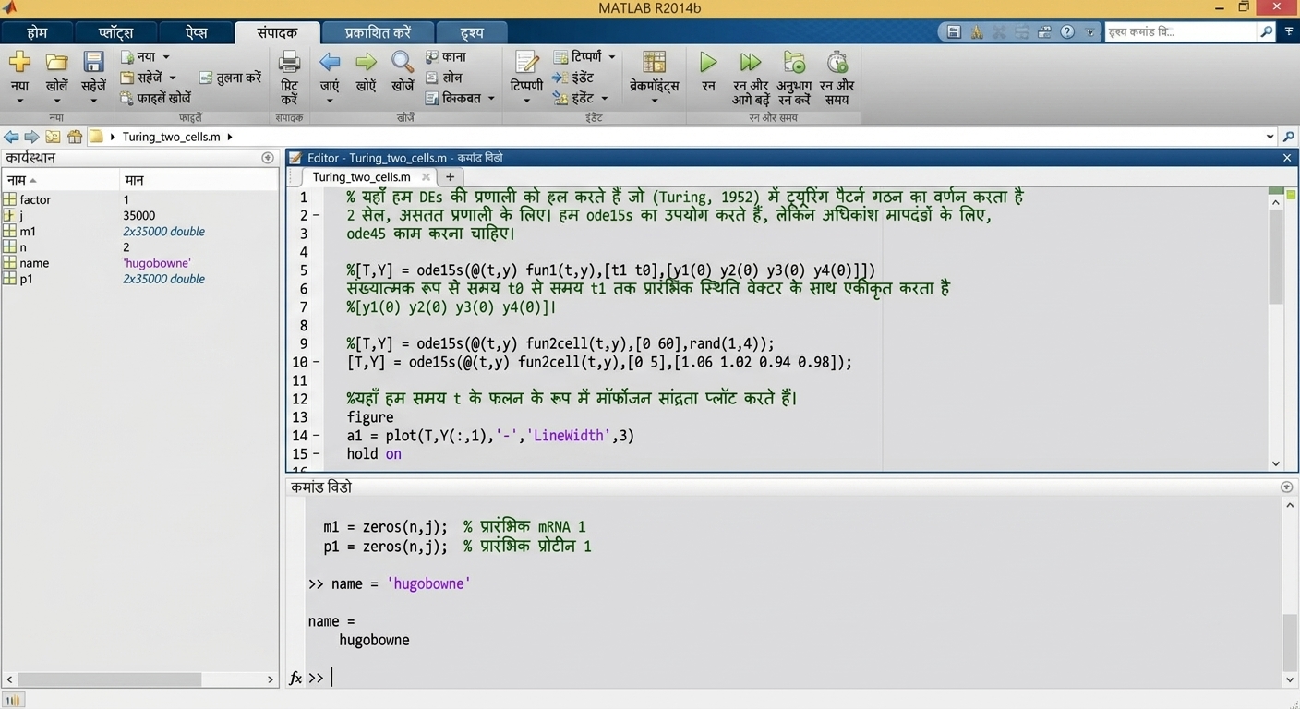The width and height of the screenshot is (1300, 709).
Task: Click the yellow plus नया icon
Action: pyautogui.click(x=19, y=62)
